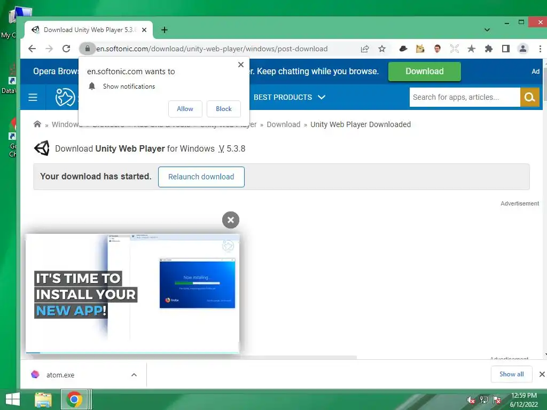The width and height of the screenshot is (547, 410).
Task: Click the Ad label on Opera banner
Action: pyautogui.click(x=535, y=72)
